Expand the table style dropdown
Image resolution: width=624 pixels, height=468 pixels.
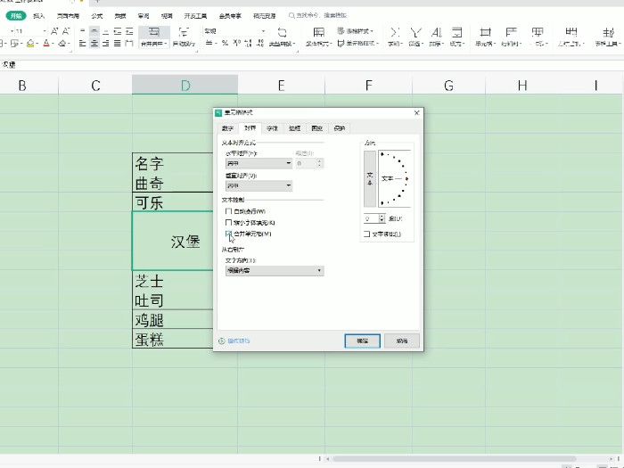click(x=372, y=31)
